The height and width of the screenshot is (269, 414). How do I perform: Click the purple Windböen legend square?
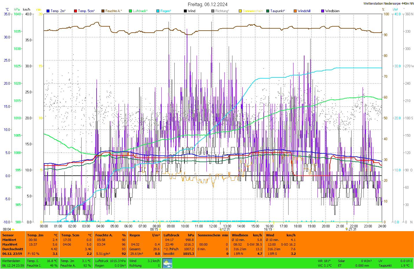click(323, 11)
